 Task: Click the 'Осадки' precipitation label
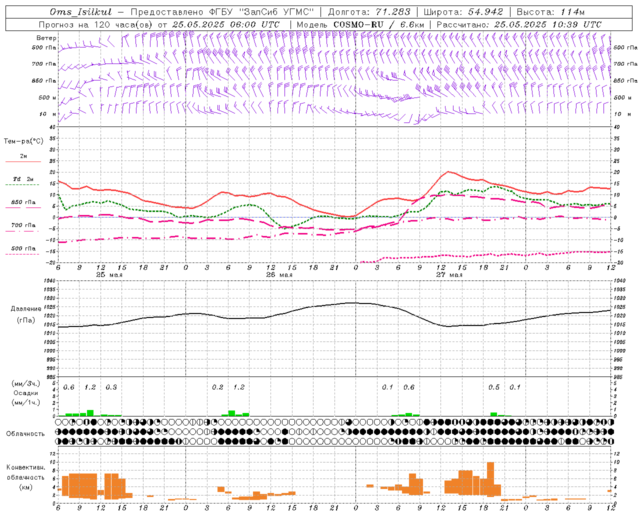tap(25, 393)
